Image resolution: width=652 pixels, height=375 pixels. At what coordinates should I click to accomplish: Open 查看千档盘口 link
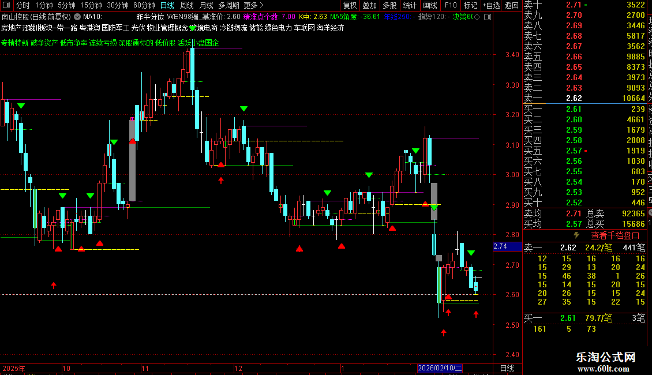tap(615, 235)
